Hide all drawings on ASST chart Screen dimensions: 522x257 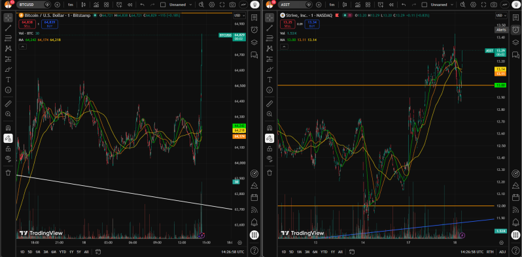270,159
